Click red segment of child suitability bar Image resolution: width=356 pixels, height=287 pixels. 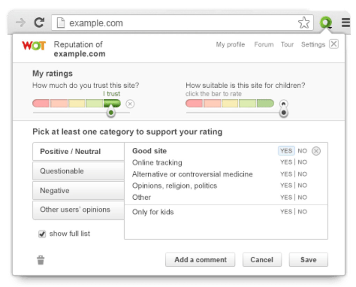[x=194, y=103]
